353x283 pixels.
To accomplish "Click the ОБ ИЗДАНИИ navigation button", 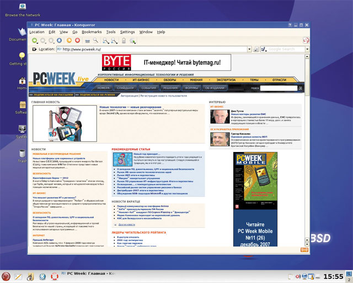I will click(215, 88).
